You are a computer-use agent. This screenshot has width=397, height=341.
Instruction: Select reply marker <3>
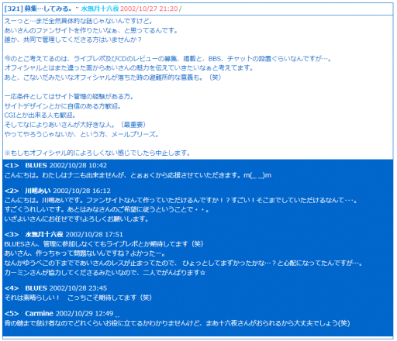click(12, 235)
